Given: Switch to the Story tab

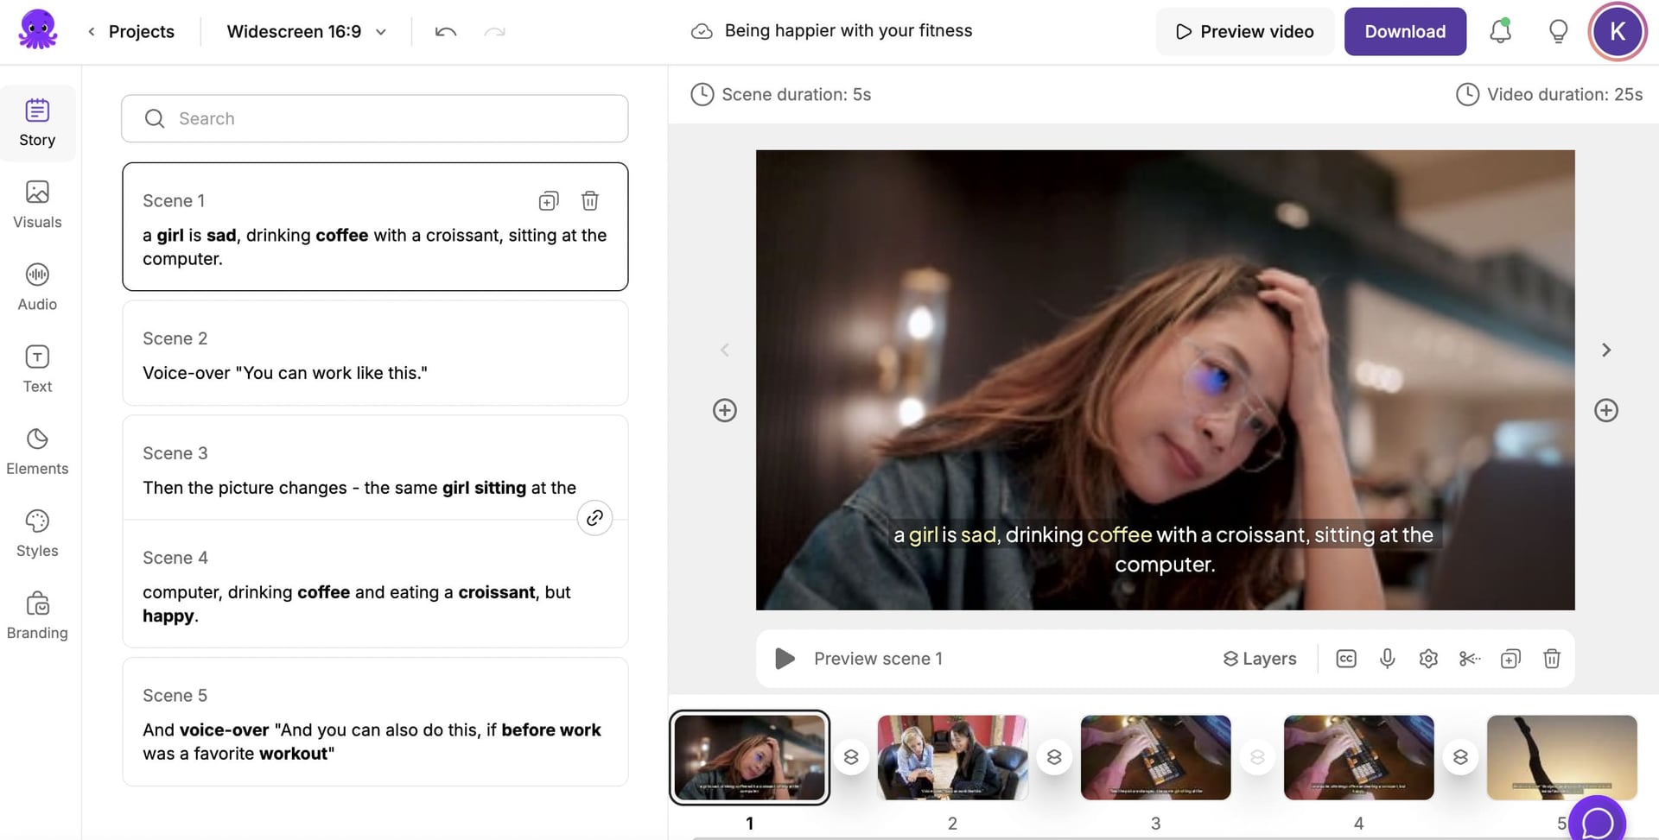Looking at the screenshot, I should pos(37,123).
